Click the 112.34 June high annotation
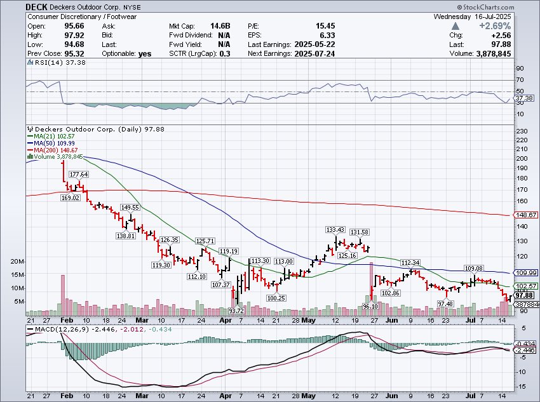Viewport: 540px width, 402px height. coord(410,263)
